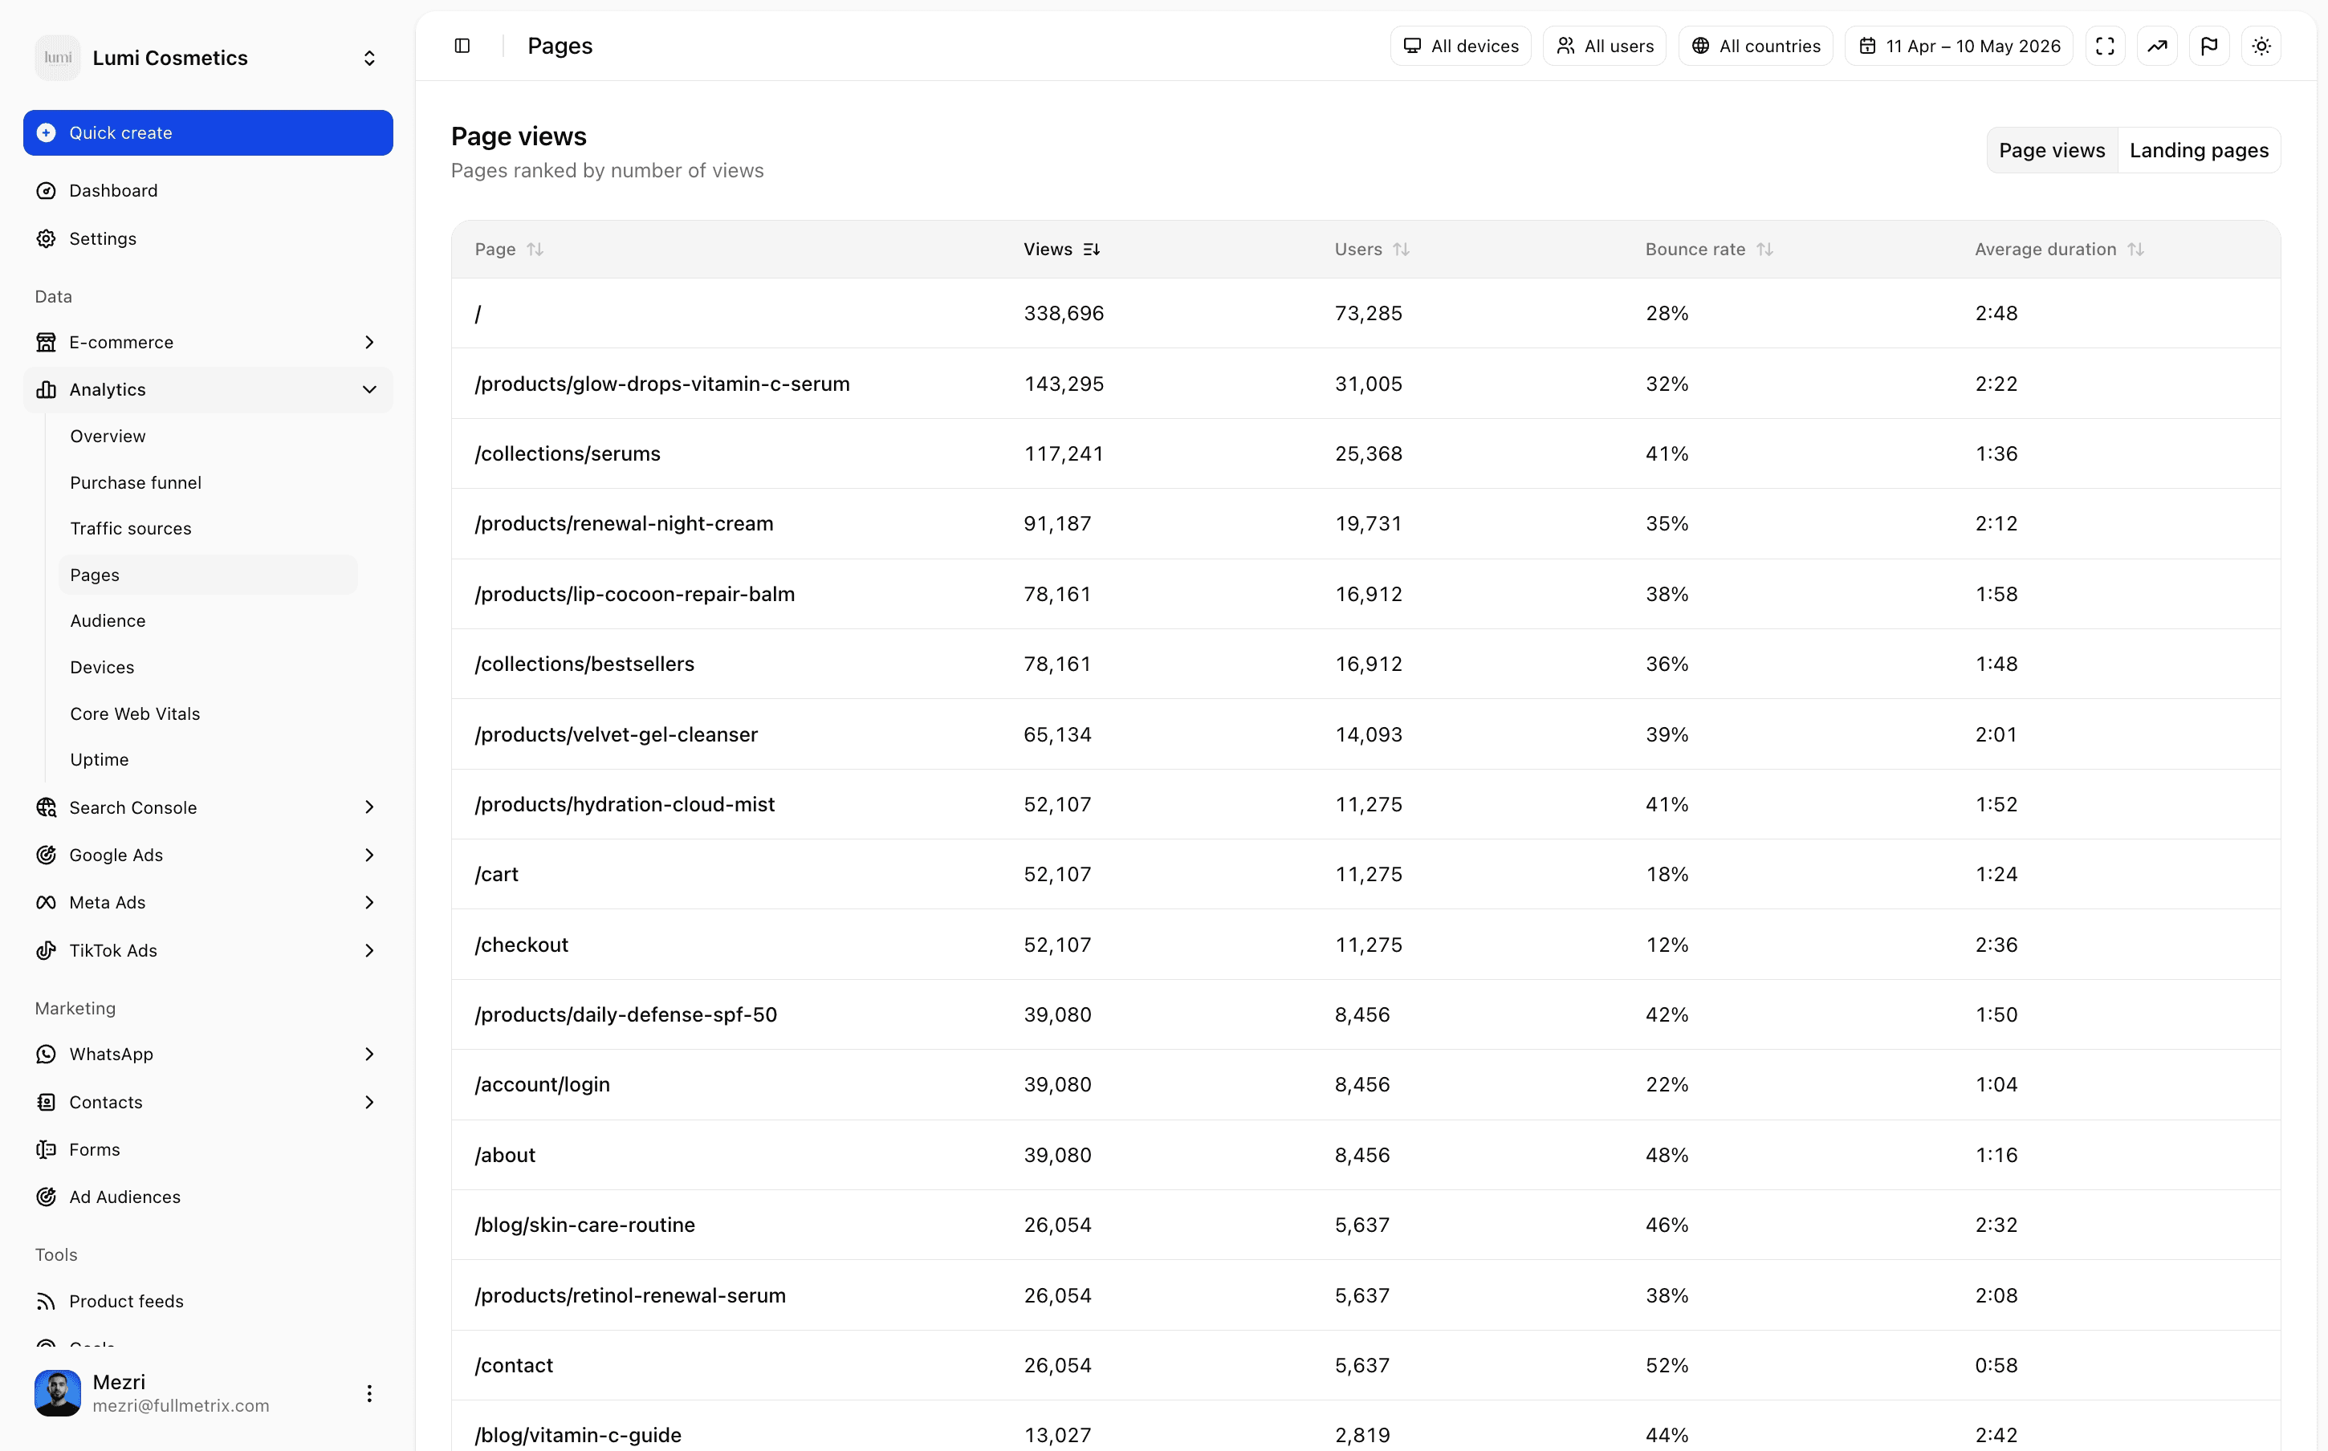Open the workspace switcher chevrons
This screenshot has height=1451, width=2328.
369,59
